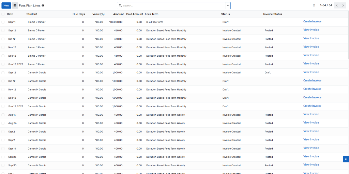Sort by Due Days column header

(79, 14)
